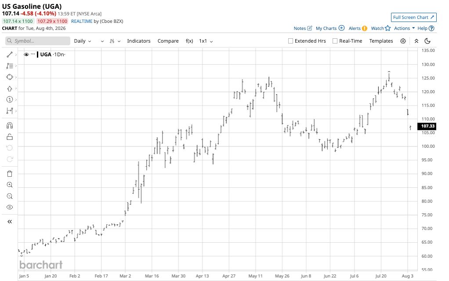Expand the shapes tool submenu arrow
This screenshot has width=449, height=281.
click(x=16, y=77)
